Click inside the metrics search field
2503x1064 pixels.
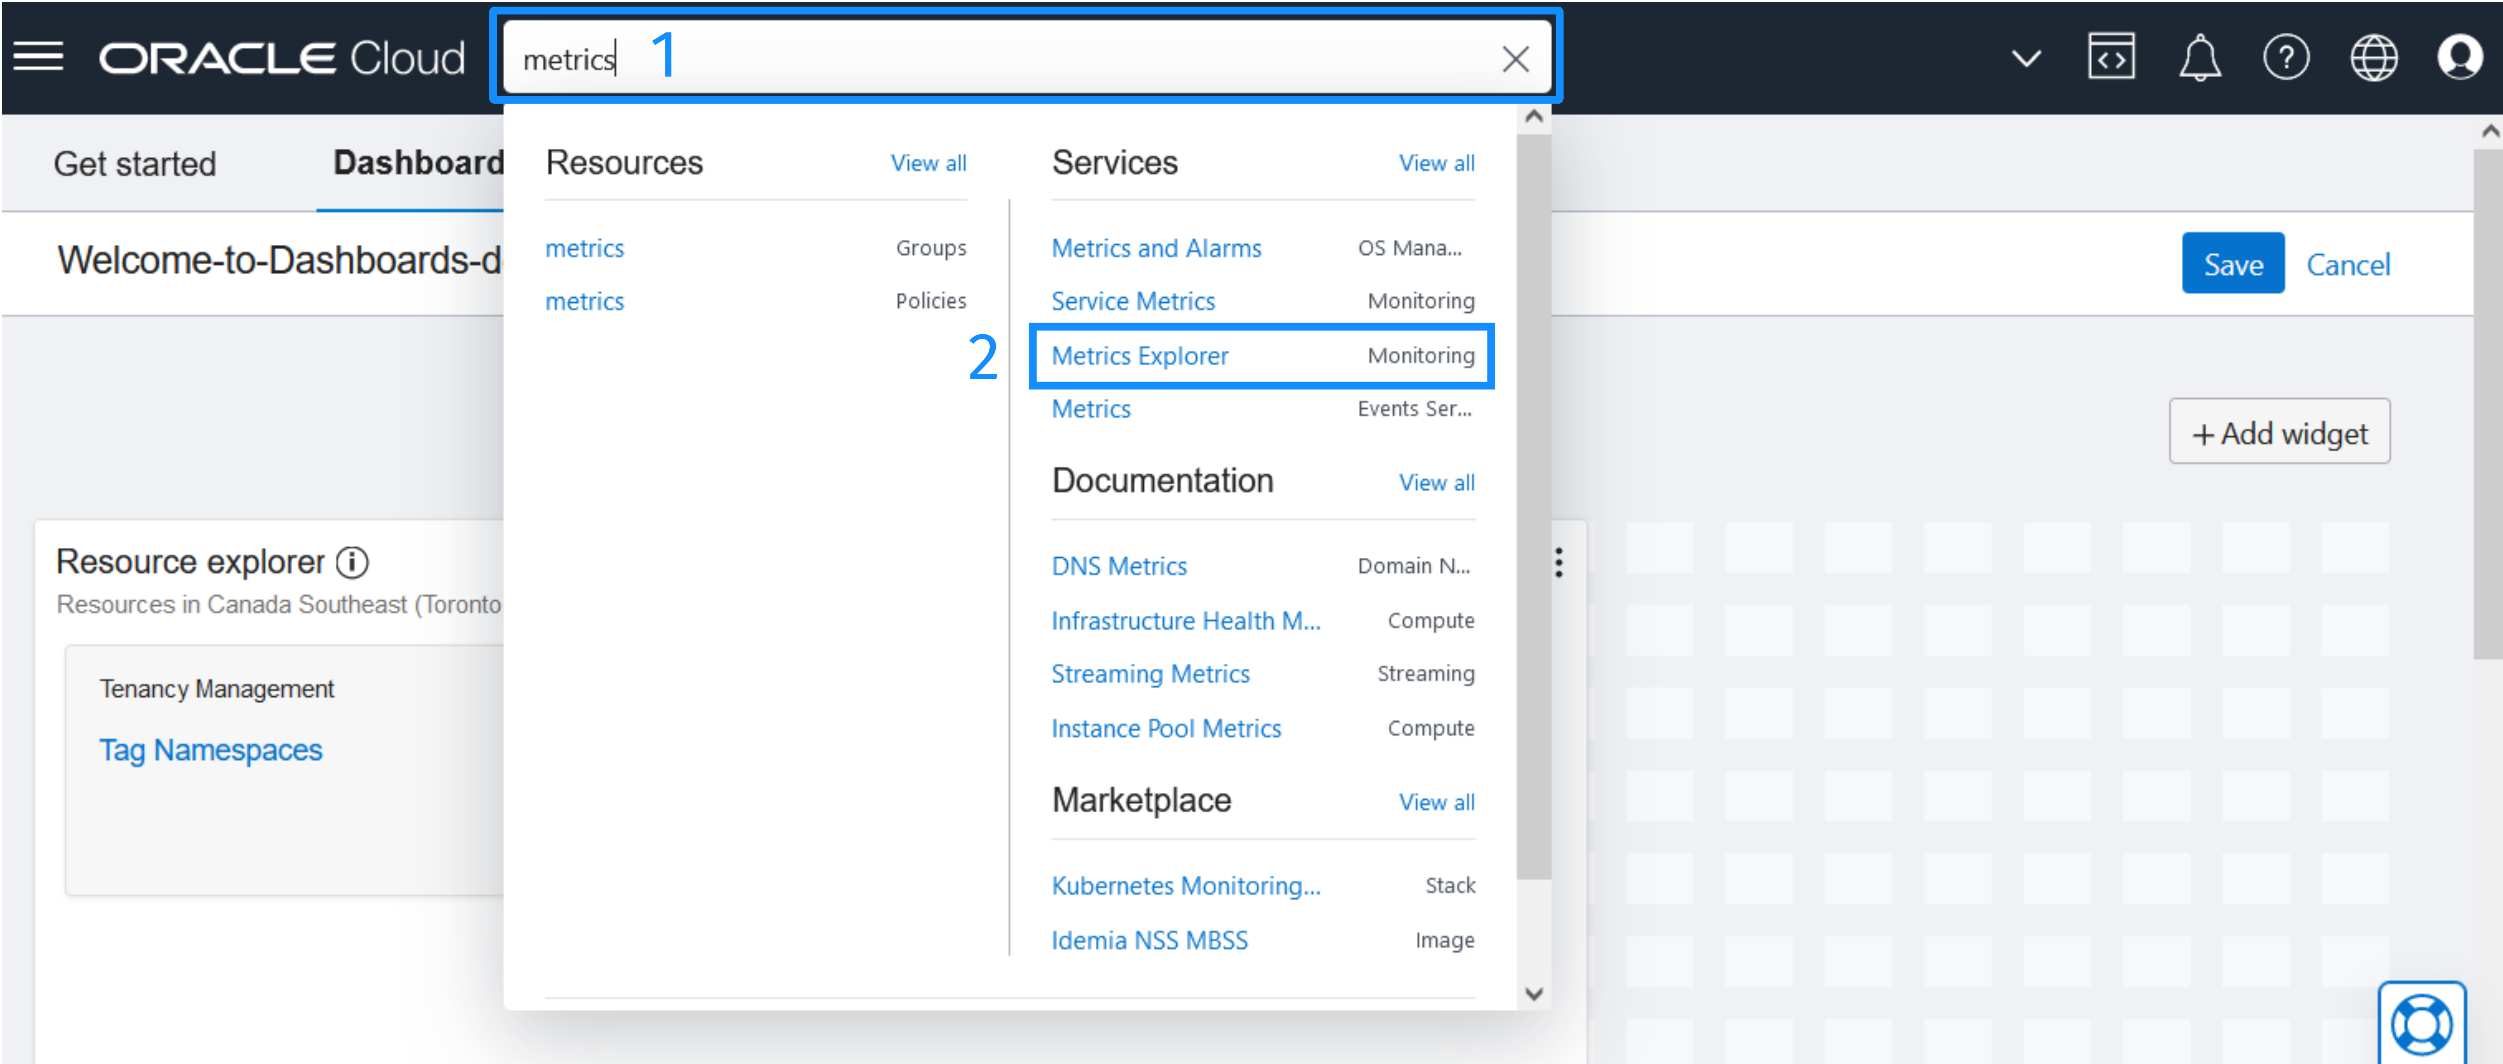875,58
